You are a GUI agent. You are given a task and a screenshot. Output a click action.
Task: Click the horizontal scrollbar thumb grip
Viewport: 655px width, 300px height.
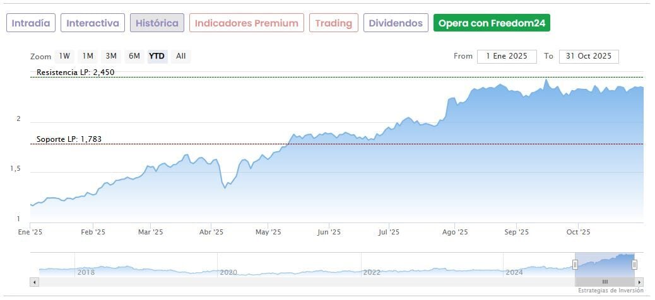click(x=605, y=282)
